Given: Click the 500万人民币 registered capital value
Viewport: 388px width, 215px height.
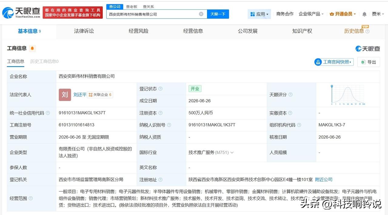Looking at the screenshot, I should point(201,113).
